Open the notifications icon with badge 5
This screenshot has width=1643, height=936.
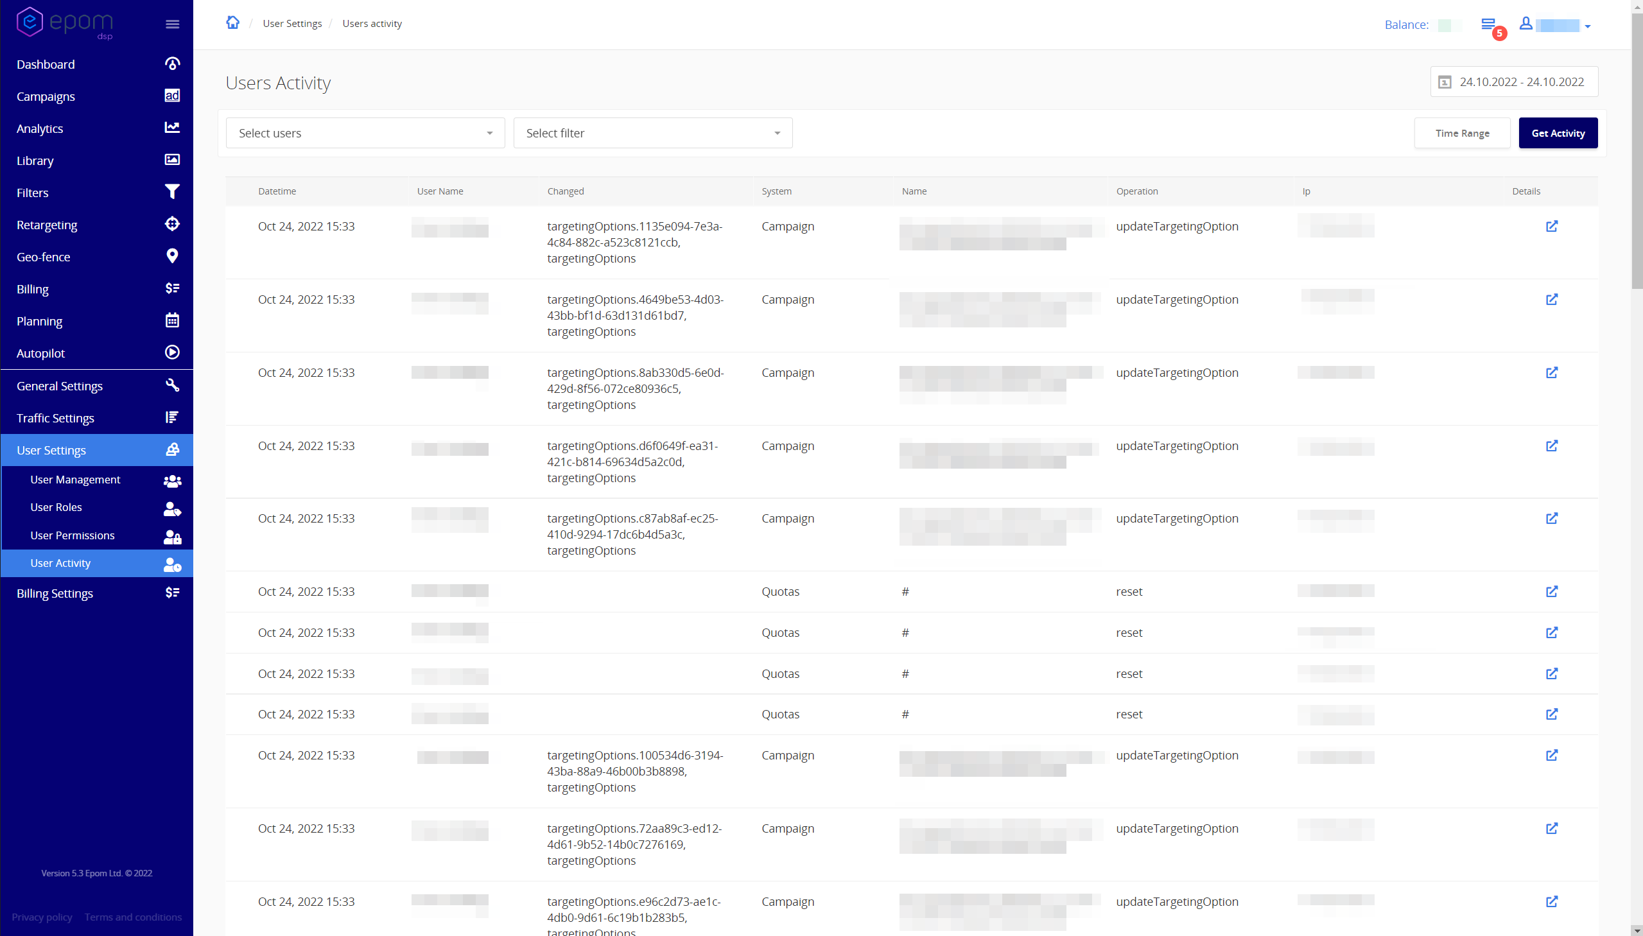pyautogui.click(x=1489, y=25)
